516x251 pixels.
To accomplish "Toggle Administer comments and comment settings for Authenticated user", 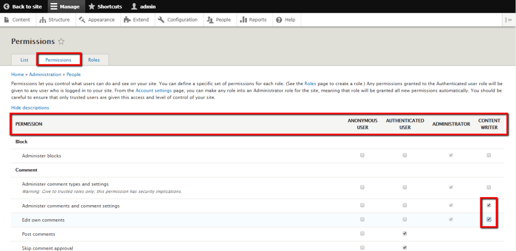I will coord(405,205).
